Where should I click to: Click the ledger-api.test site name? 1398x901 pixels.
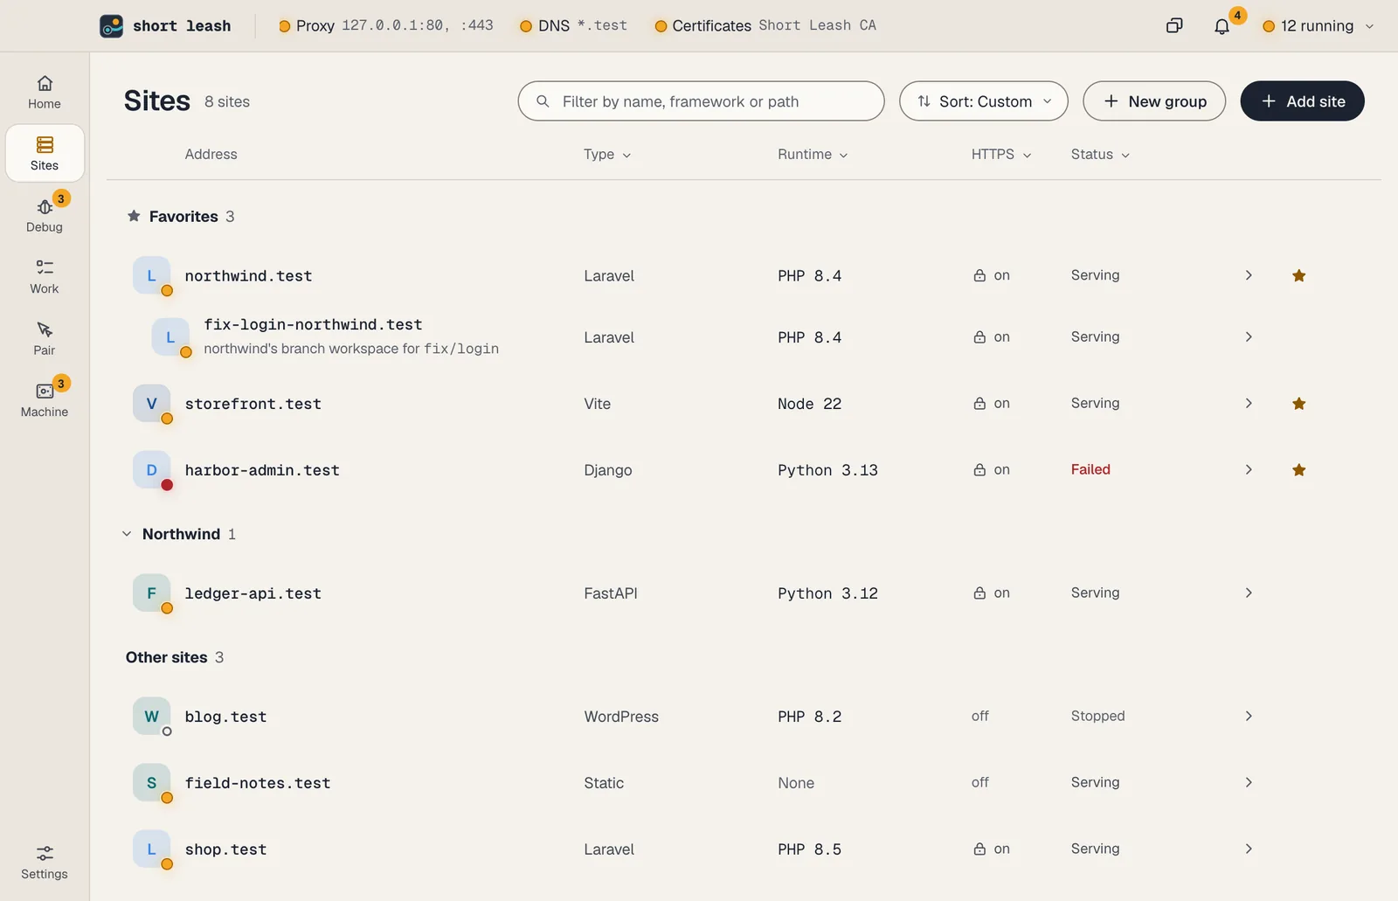point(253,593)
